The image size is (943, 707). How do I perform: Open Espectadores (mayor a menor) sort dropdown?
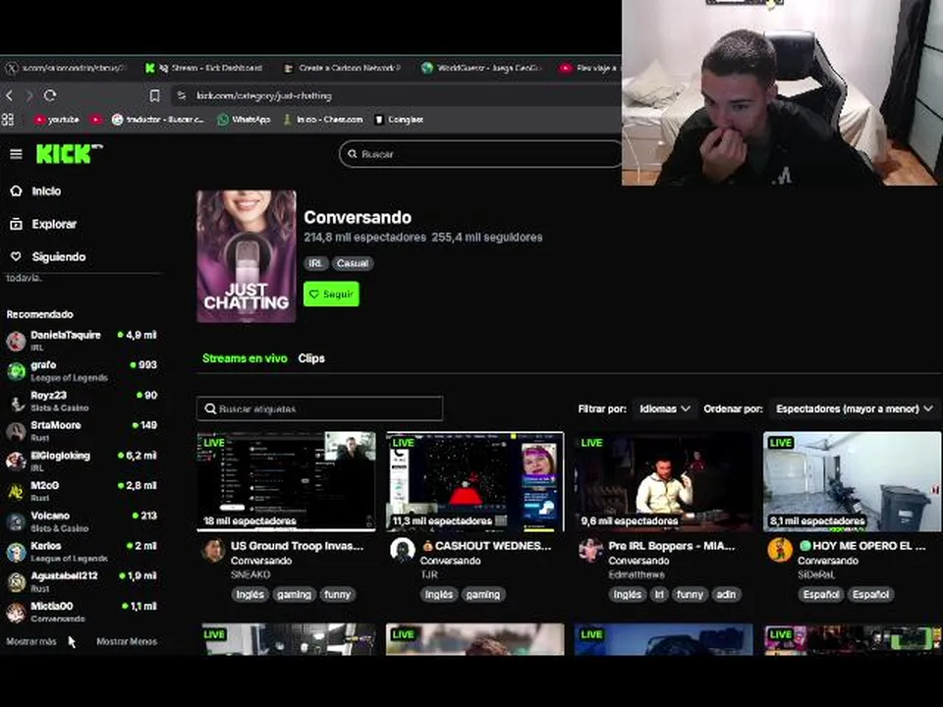854,408
